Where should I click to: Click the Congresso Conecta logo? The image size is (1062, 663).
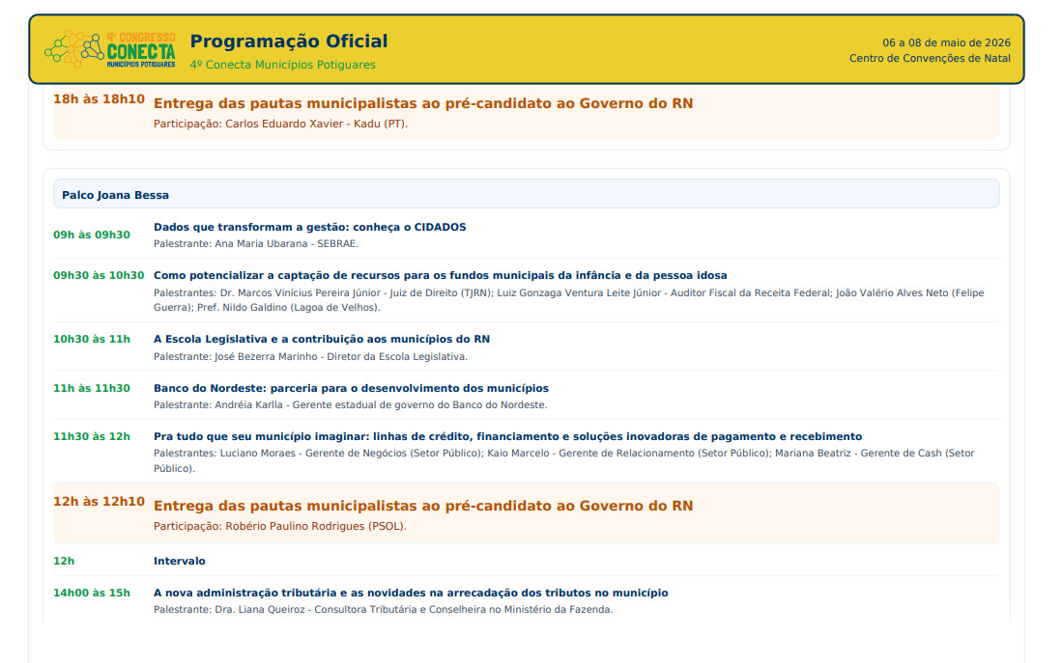(x=110, y=48)
